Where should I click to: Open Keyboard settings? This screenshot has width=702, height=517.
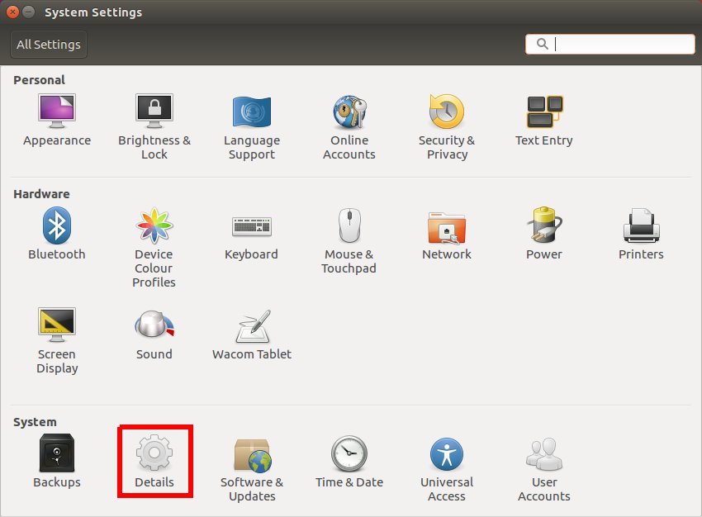[251, 237]
